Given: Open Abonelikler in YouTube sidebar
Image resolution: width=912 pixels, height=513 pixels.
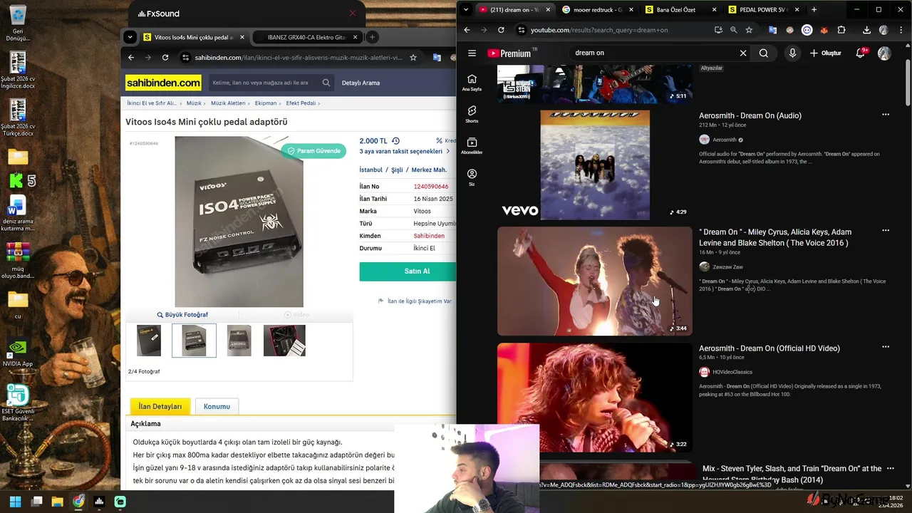Looking at the screenshot, I should coord(472,146).
